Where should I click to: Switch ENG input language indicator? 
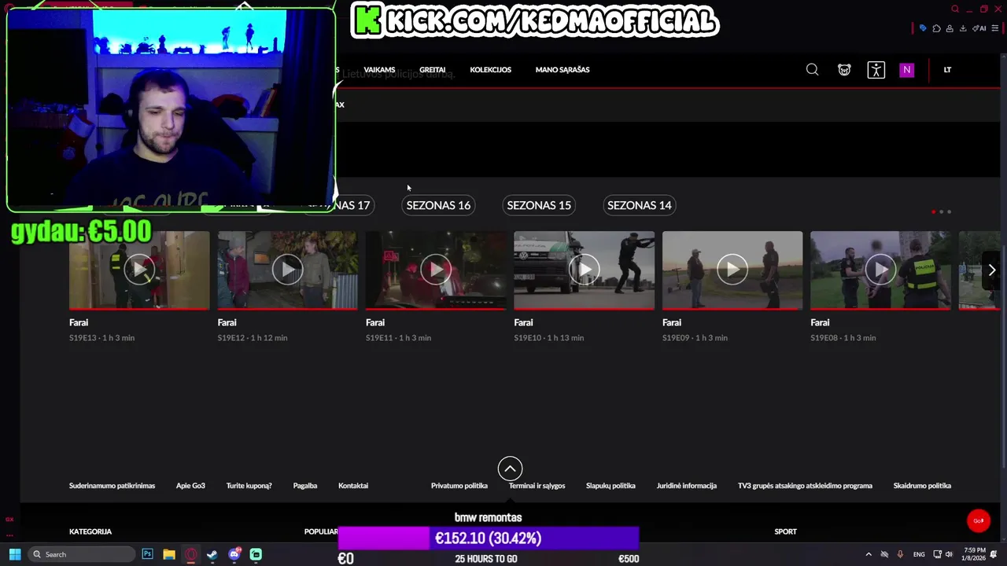pyautogui.click(x=919, y=554)
